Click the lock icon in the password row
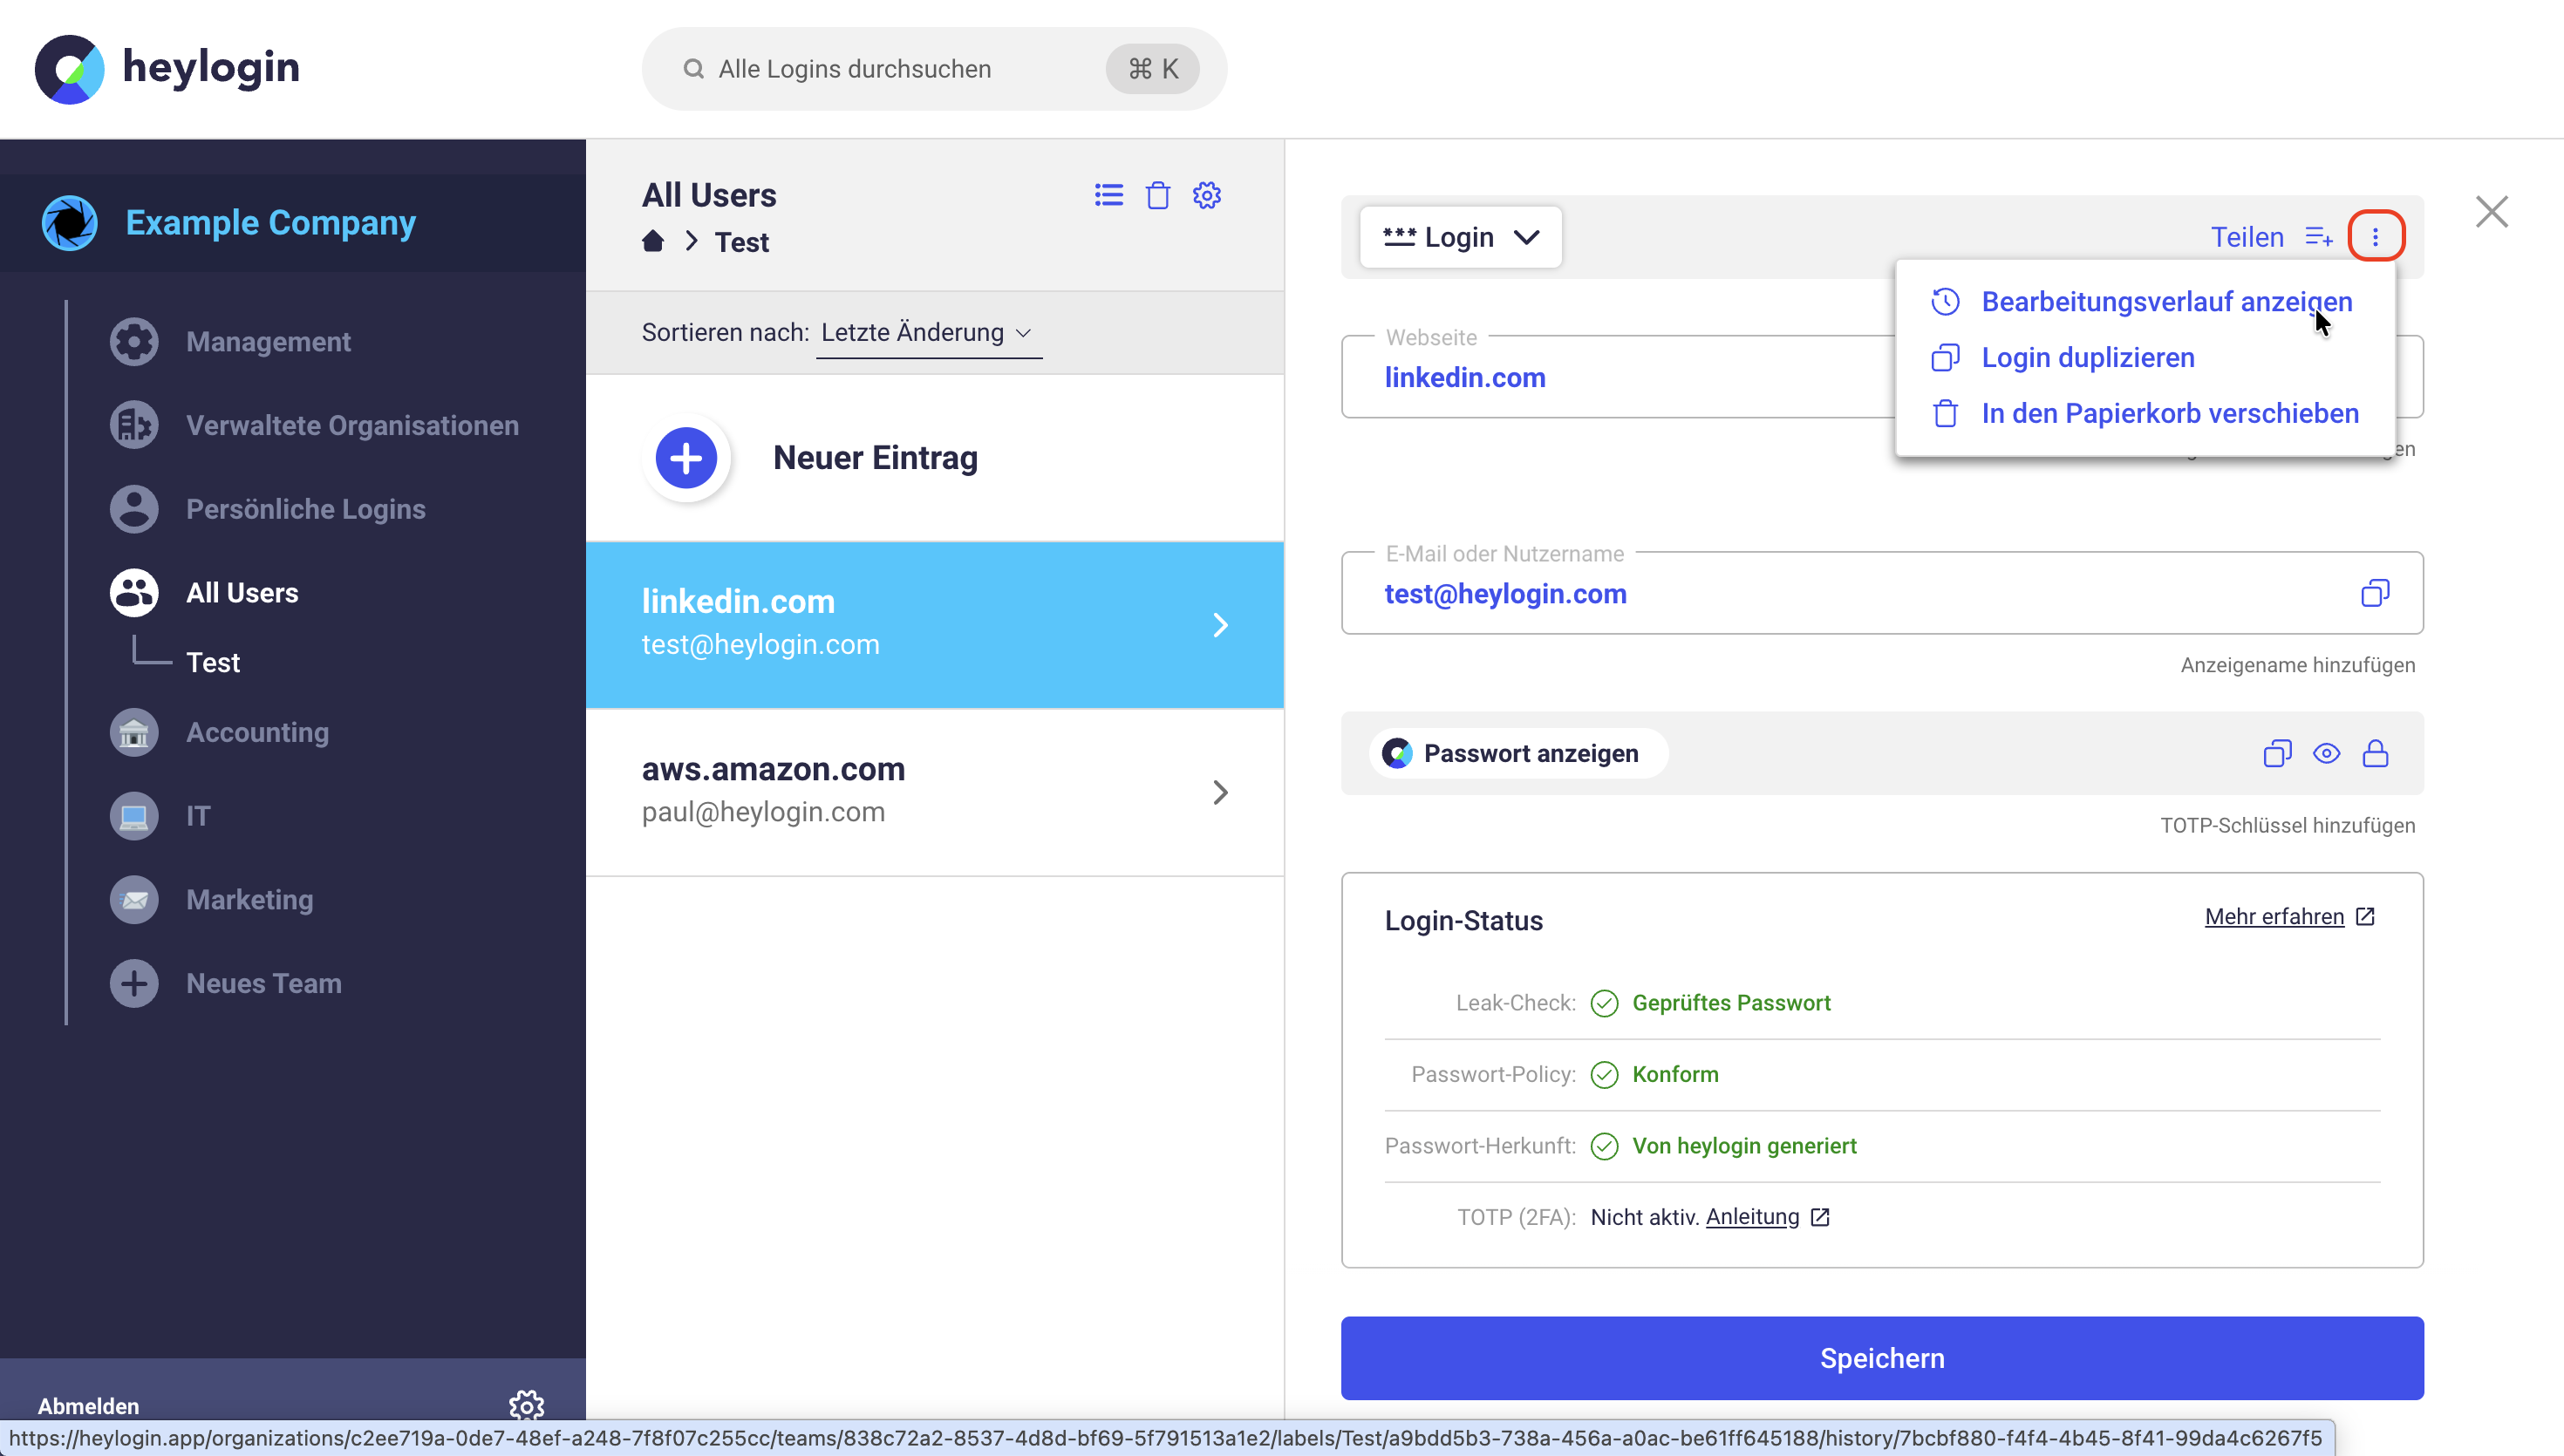Screen dimensions: 2564x1456 (x=2375, y=753)
